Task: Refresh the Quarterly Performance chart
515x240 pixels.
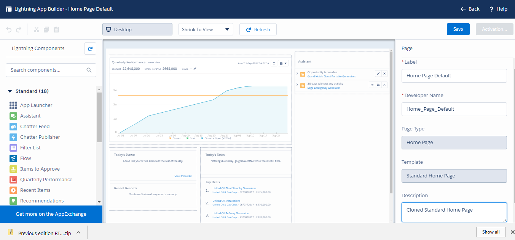Action: [274, 63]
